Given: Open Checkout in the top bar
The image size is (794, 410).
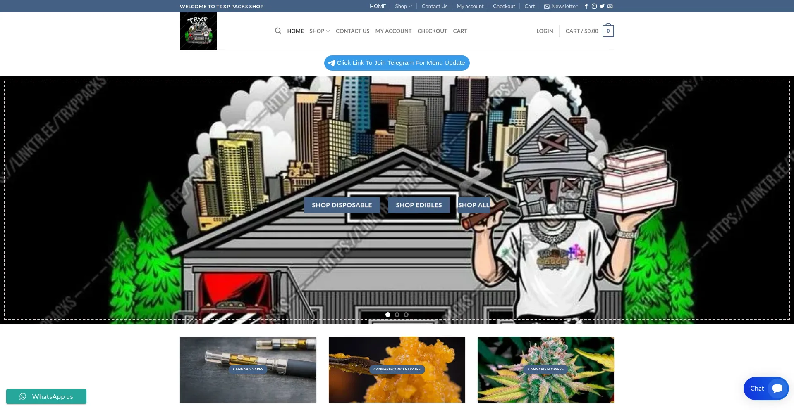Looking at the screenshot, I should click(504, 6).
